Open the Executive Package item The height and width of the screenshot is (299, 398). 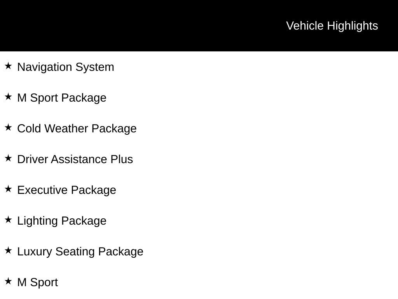67,190
